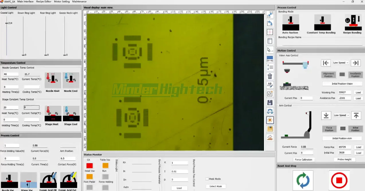The image size is (365, 191).
Task: Click the Nozzle Heat icon
Action: [x=53, y=80]
